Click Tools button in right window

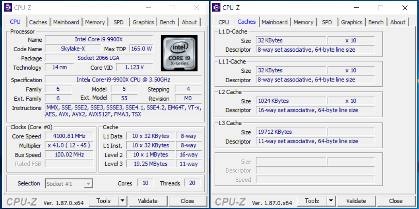(312, 201)
